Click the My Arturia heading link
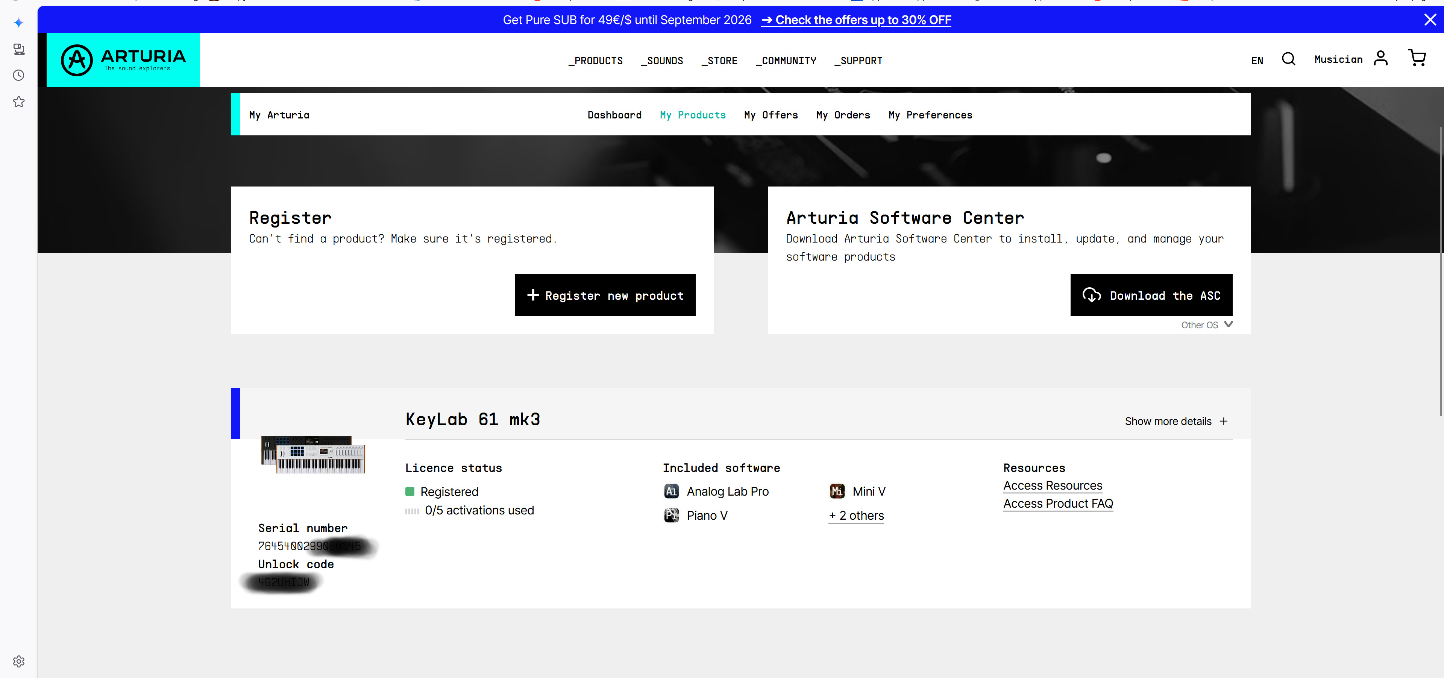Image resolution: width=1444 pixels, height=678 pixels. tap(279, 115)
